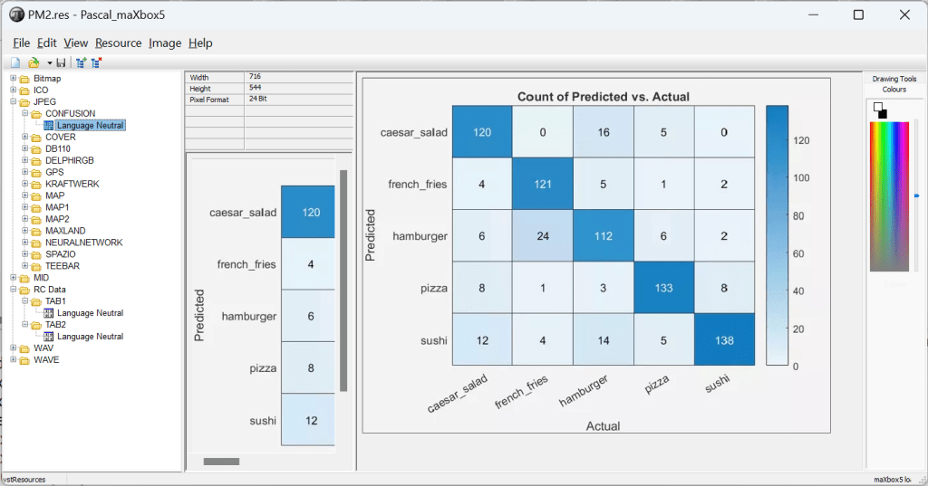Viewport: 928px width, 486px height.
Task: Open the Image menu
Action: (165, 43)
